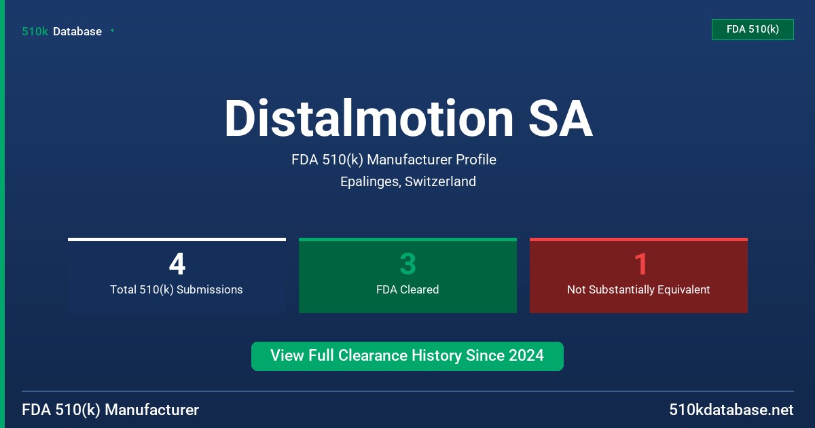Click the Distalmotion SA heading

coord(408,119)
